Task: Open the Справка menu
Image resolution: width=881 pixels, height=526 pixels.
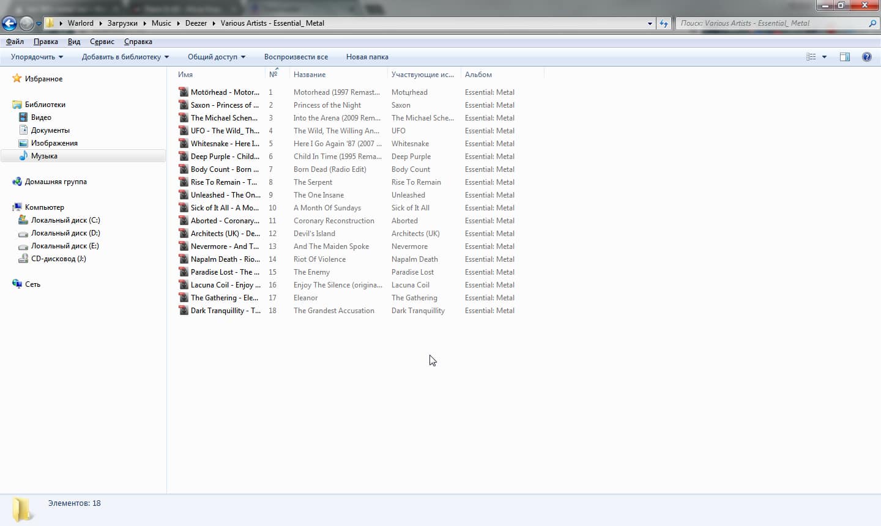Action: [138, 42]
